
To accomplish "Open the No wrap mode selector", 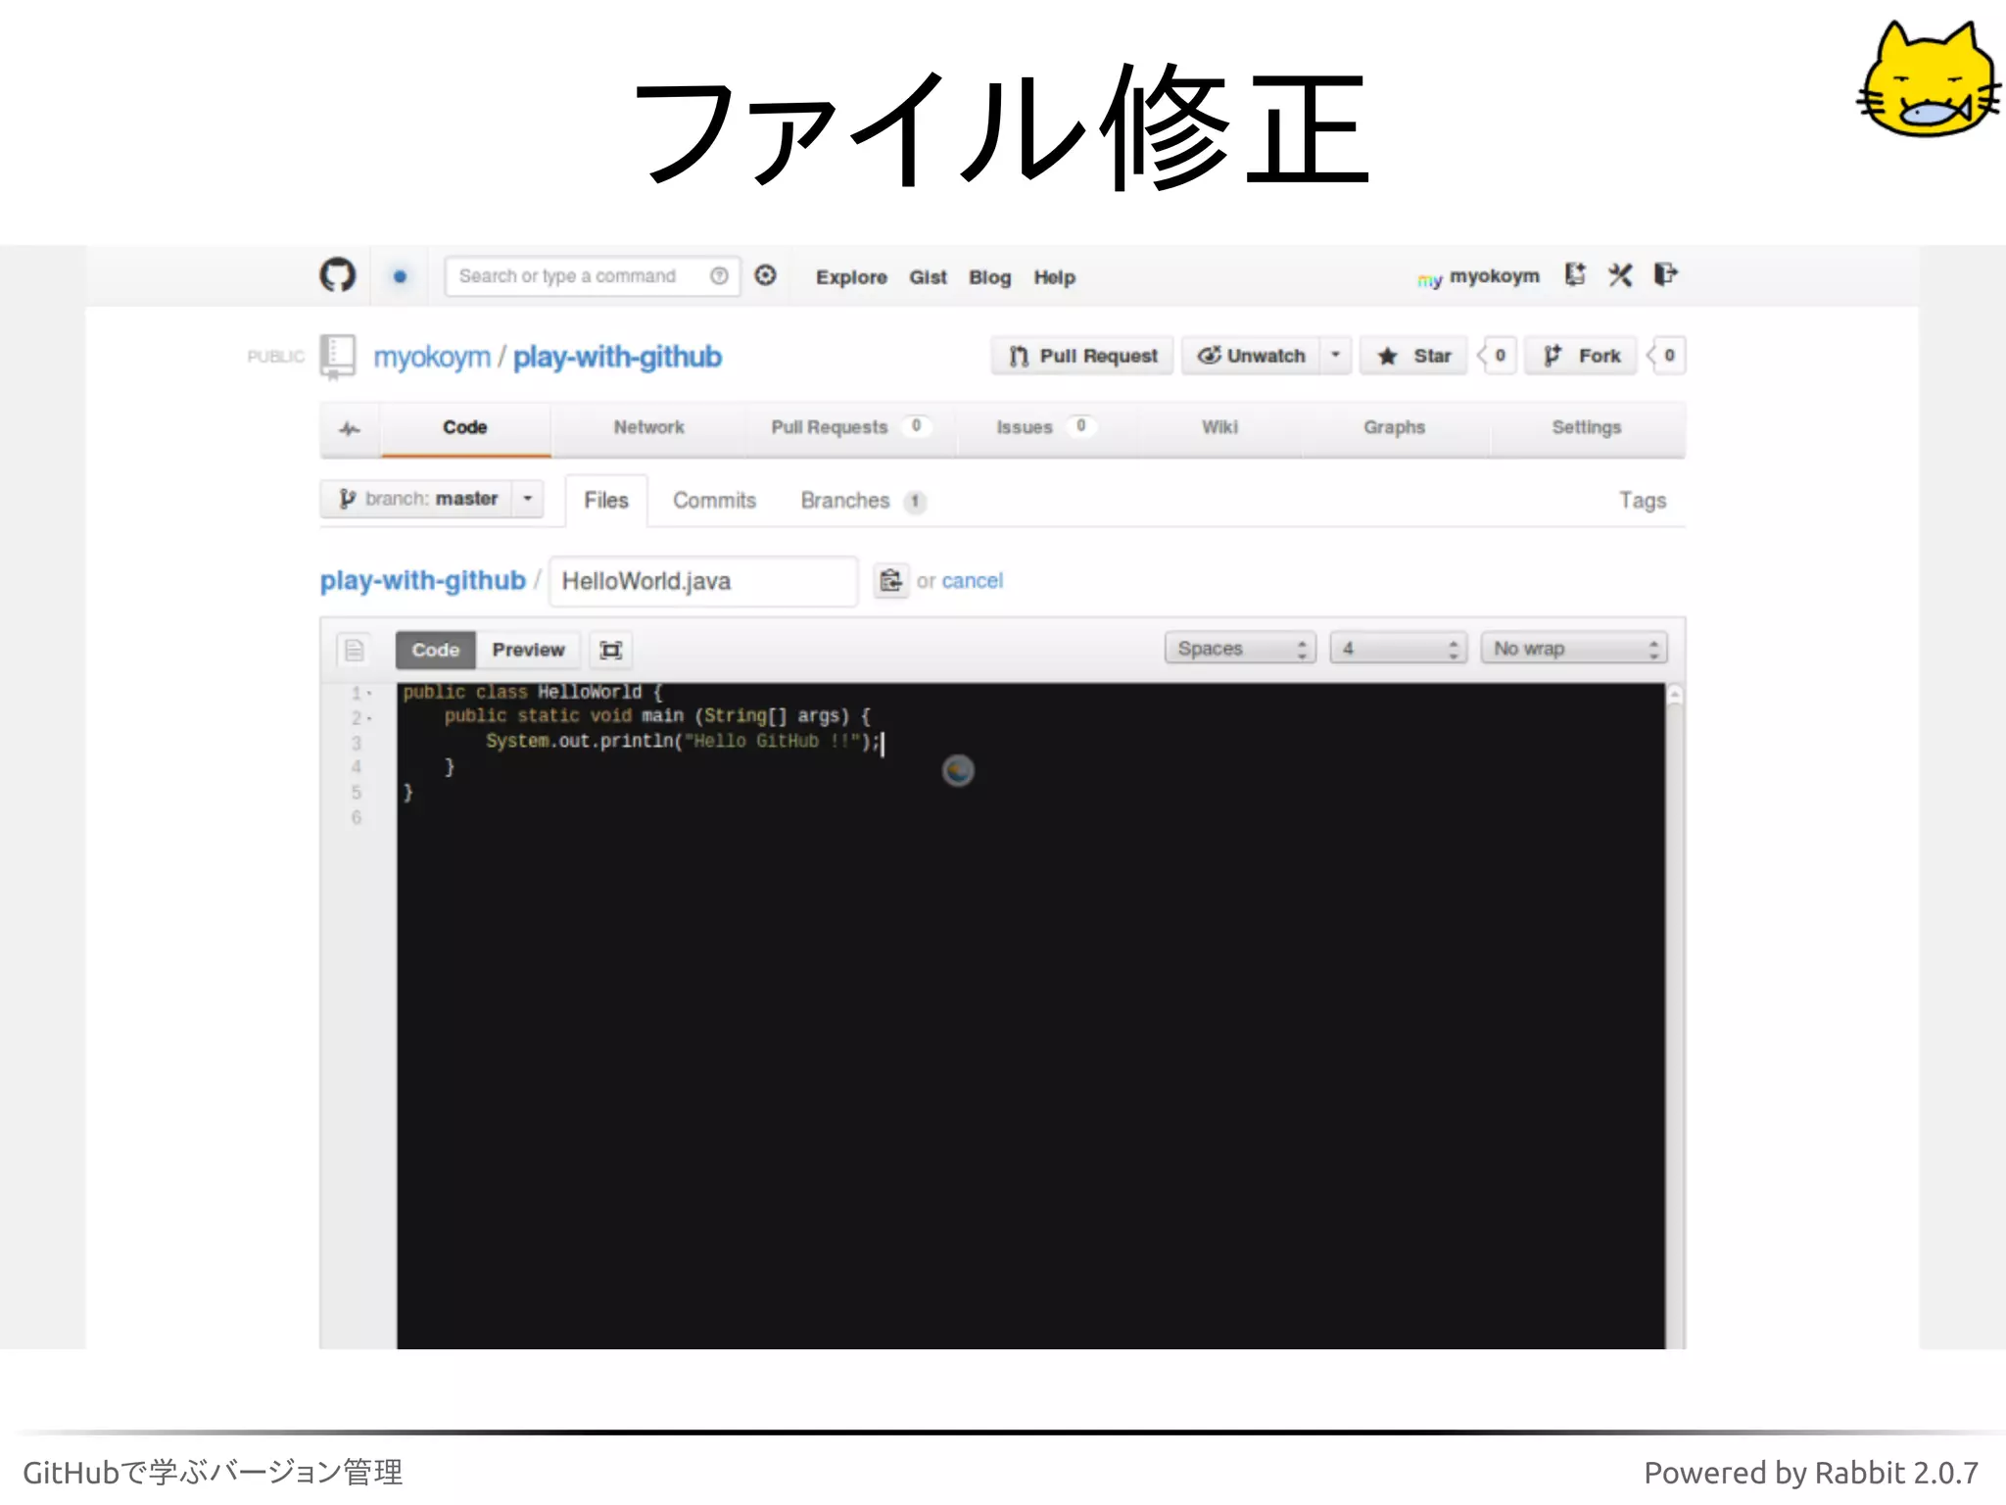I will click(x=1573, y=649).
